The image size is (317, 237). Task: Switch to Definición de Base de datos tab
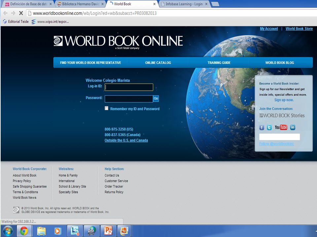click(x=28, y=4)
